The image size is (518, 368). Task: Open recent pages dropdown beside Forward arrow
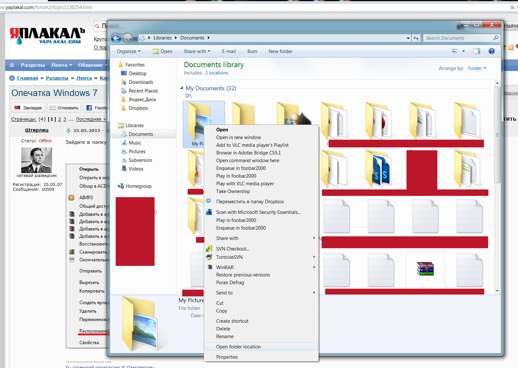tap(135, 39)
